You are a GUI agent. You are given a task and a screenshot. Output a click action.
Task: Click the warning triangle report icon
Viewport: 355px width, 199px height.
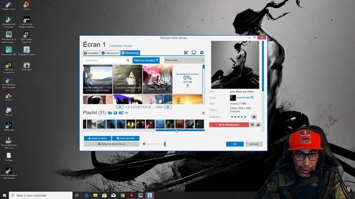pos(258,125)
